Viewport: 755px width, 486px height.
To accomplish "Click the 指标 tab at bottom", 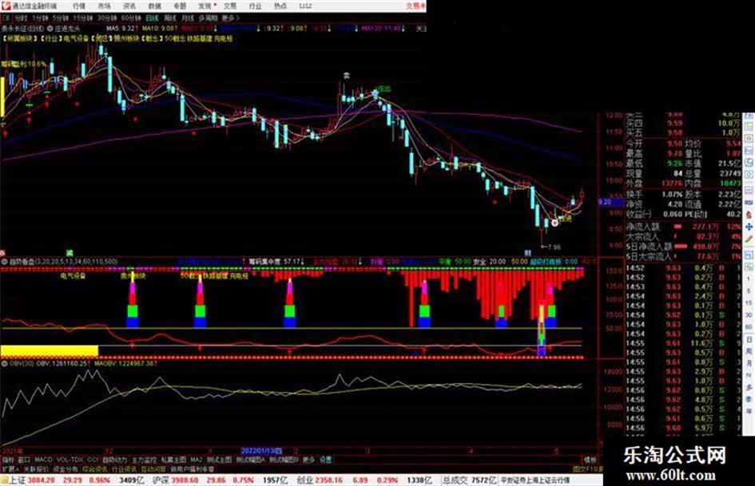I will click(8, 460).
